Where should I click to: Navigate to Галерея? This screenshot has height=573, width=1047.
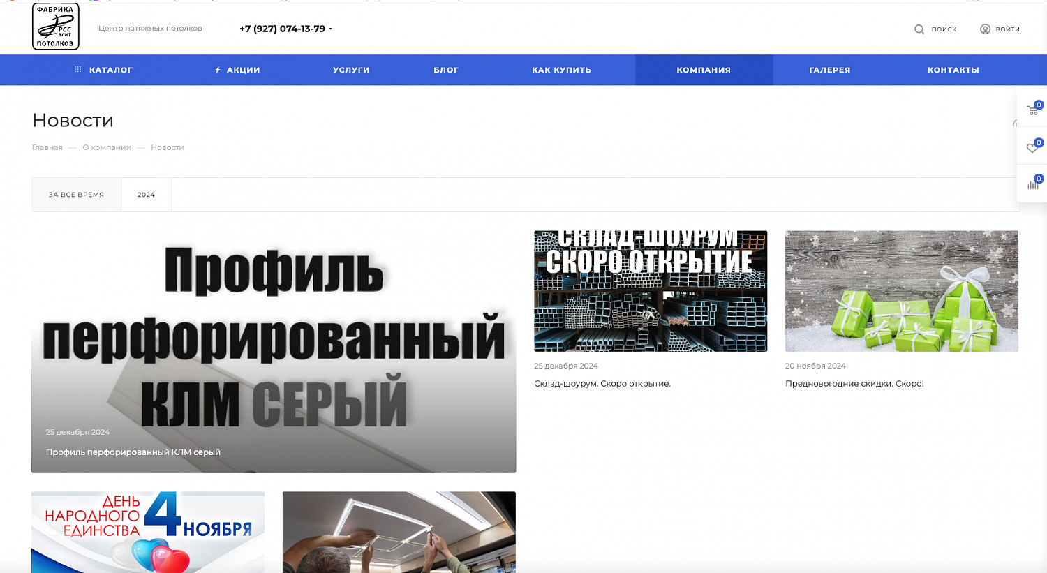[x=830, y=70]
